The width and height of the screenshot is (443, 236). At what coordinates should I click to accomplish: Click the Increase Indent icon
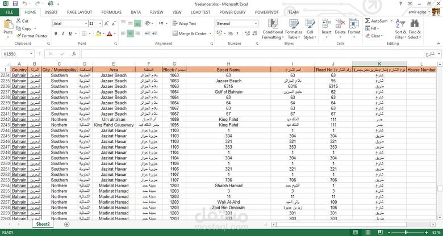pos(155,33)
